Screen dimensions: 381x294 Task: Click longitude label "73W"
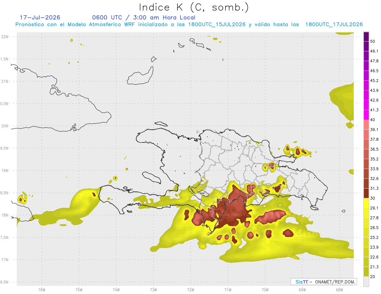pos(153,290)
